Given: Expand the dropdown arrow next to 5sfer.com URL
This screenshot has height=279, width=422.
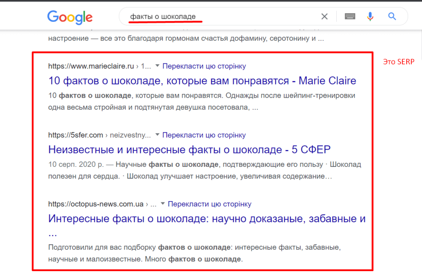Looking at the screenshot, I should [x=157, y=134].
